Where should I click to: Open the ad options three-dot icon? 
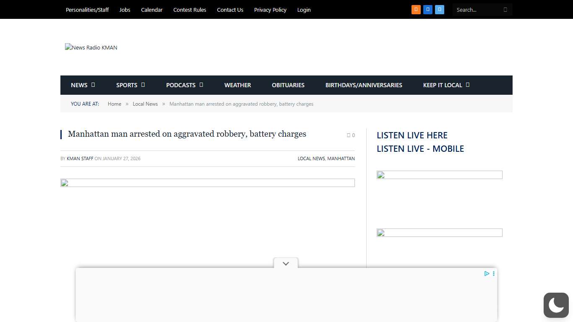(494, 273)
